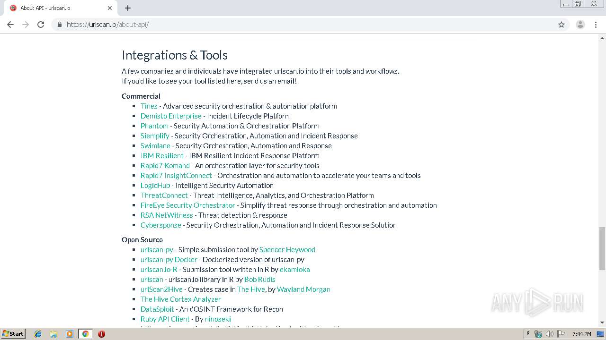Screen dimensions: 606x340
Task: Click the FireEye Security Orchestrator link
Action: [x=188, y=205]
